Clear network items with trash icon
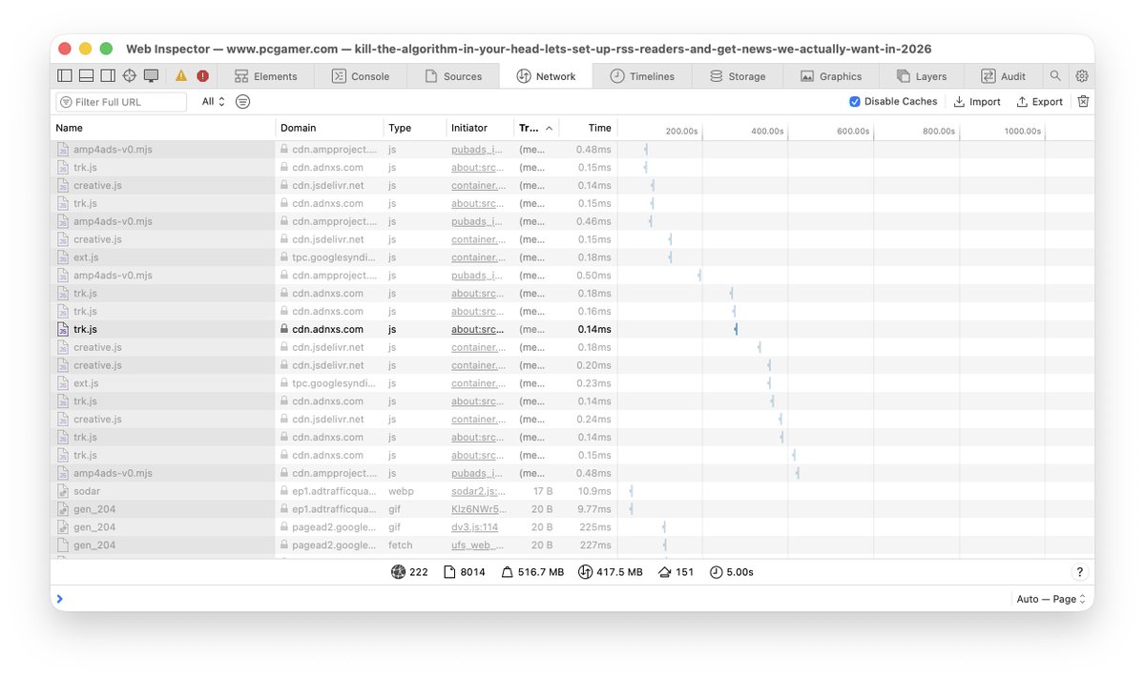 (1083, 101)
